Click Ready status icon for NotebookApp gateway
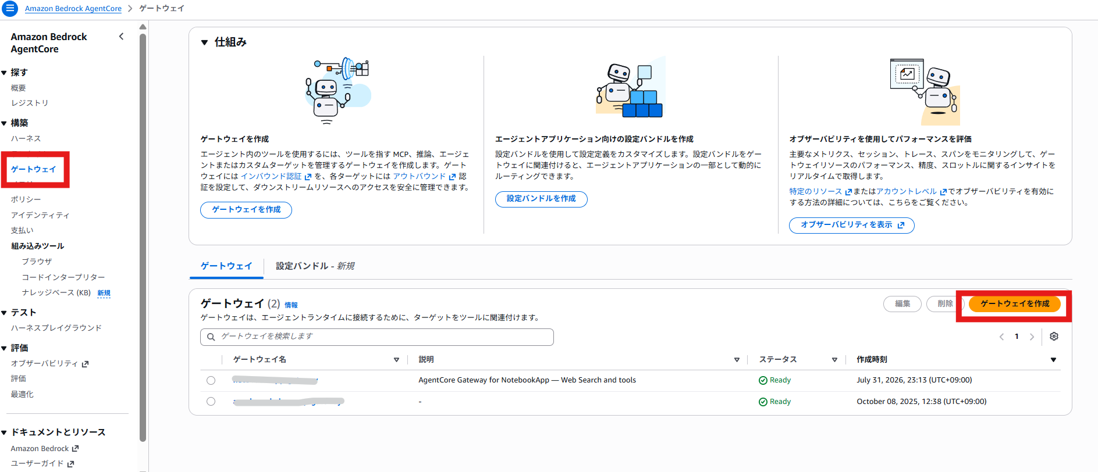 (x=763, y=380)
